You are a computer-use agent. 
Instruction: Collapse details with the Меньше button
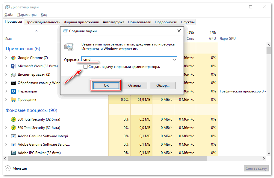coord(16,168)
